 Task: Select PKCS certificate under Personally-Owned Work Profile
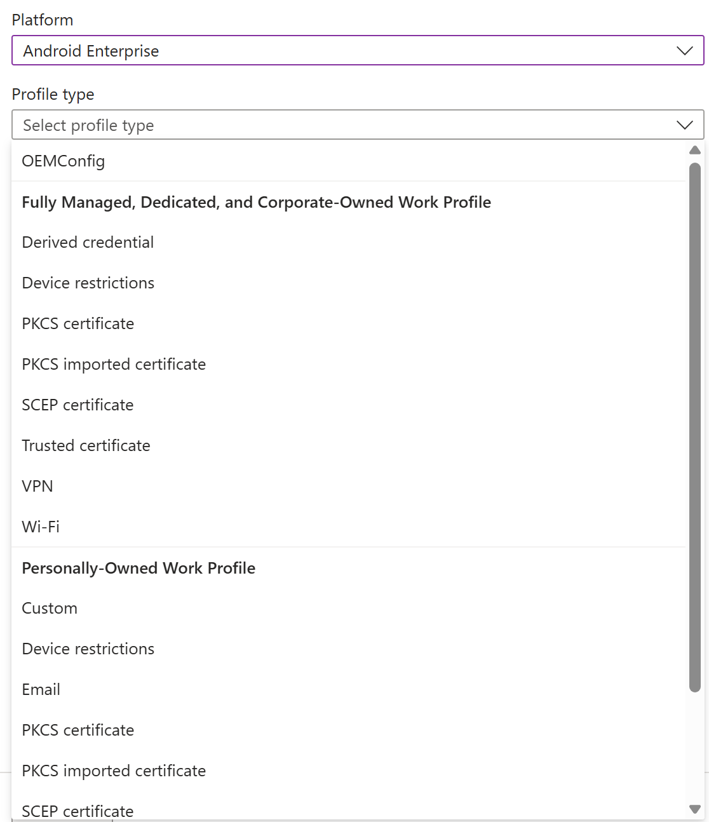pyautogui.click(x=78, y=731)
